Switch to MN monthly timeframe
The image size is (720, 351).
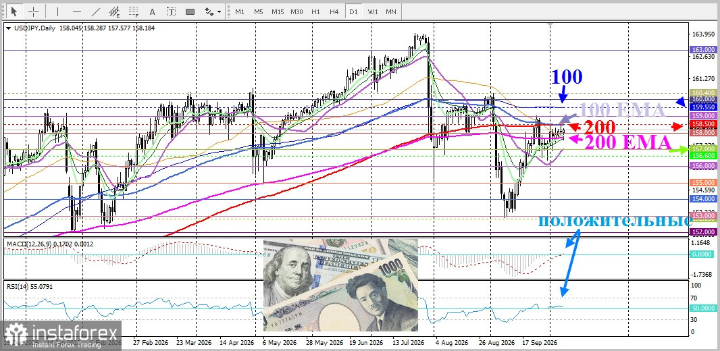(x=391, y=11)
